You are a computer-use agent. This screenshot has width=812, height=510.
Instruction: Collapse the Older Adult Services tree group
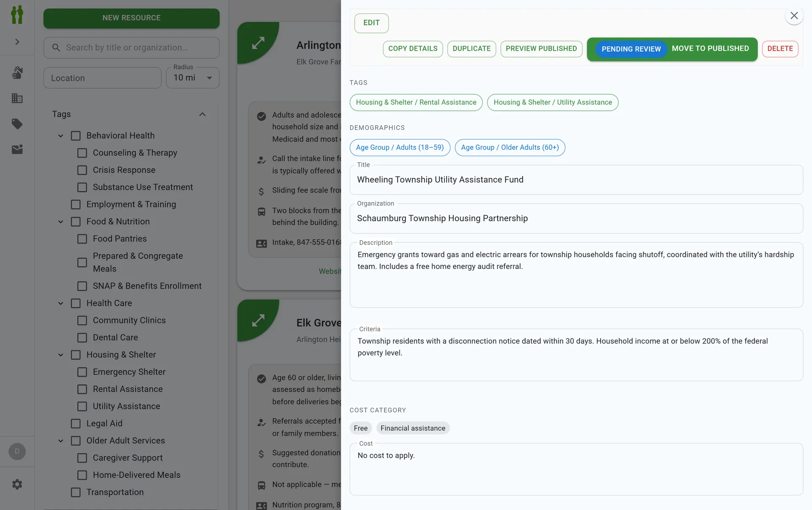60,441
